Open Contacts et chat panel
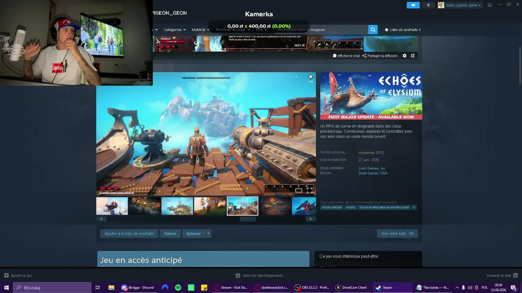Screen dimensions: 522x293 (502, 276)
